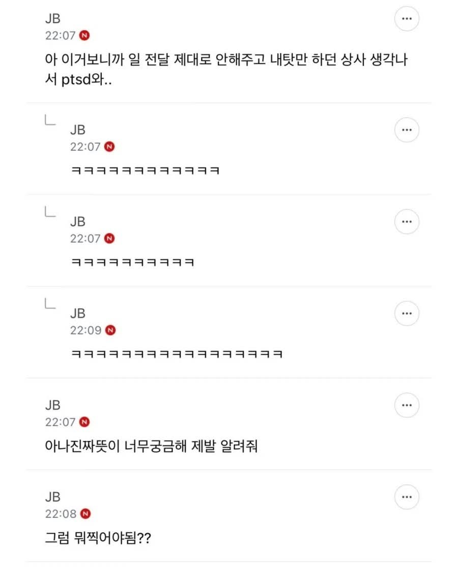Open the three-dot menu on the first ㅋㅋㅋ reply
Image resolution: width=458 pixels, height=574 pixels.
(407, 130)
